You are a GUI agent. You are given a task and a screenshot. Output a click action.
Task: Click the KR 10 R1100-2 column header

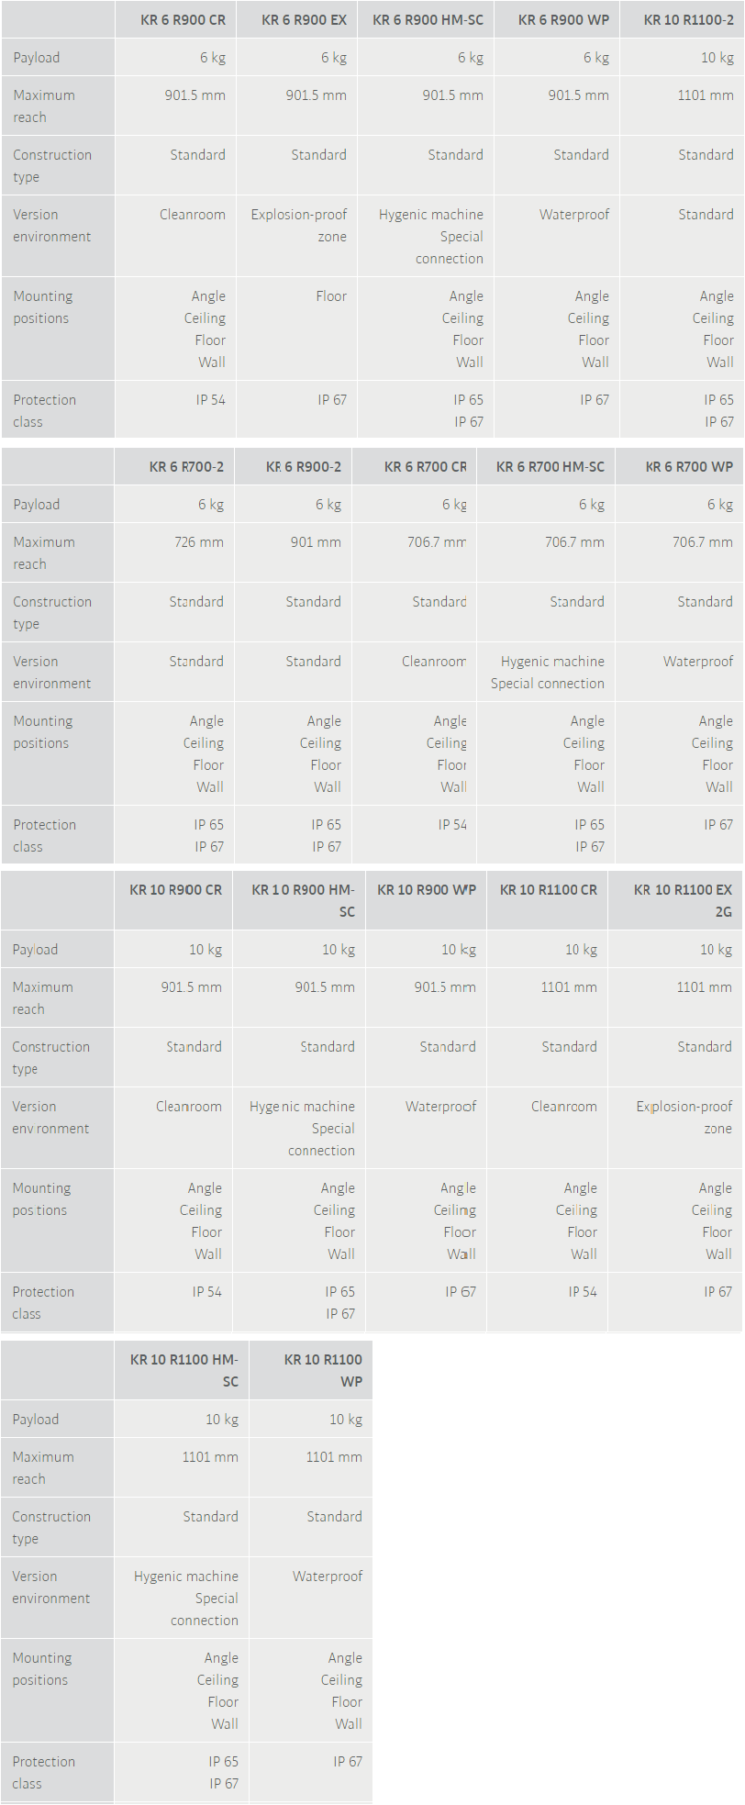tap(688, 20)
